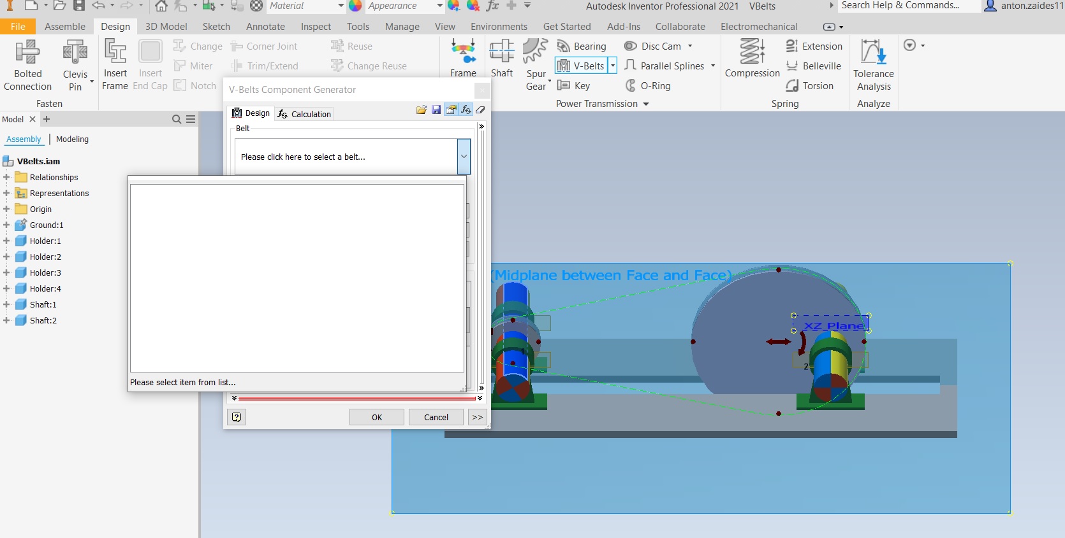Click the save icon in V-Belts dialog

tap(436, 110)
